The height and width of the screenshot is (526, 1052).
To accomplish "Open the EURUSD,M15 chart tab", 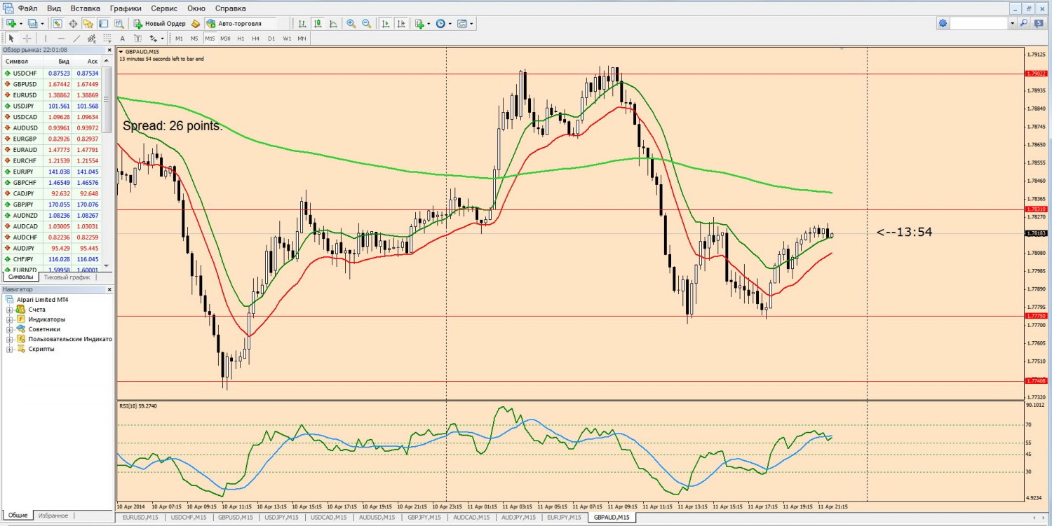I will (140, 518).
